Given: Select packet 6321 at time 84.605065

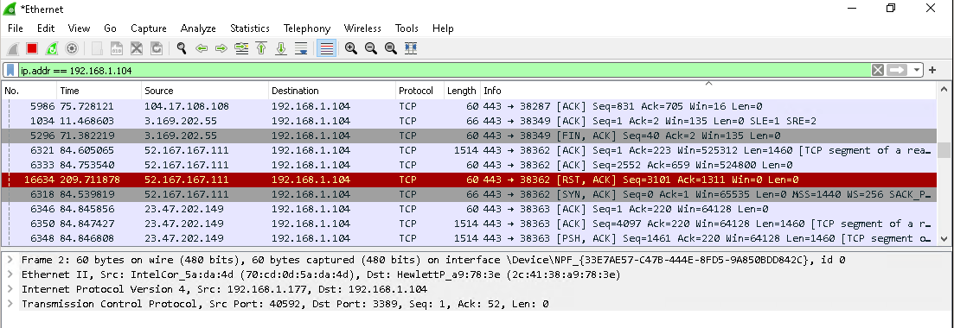Looking at the screenshot, I should point(469,150).
